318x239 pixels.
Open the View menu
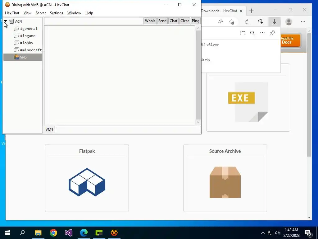[x=27, y=13]
